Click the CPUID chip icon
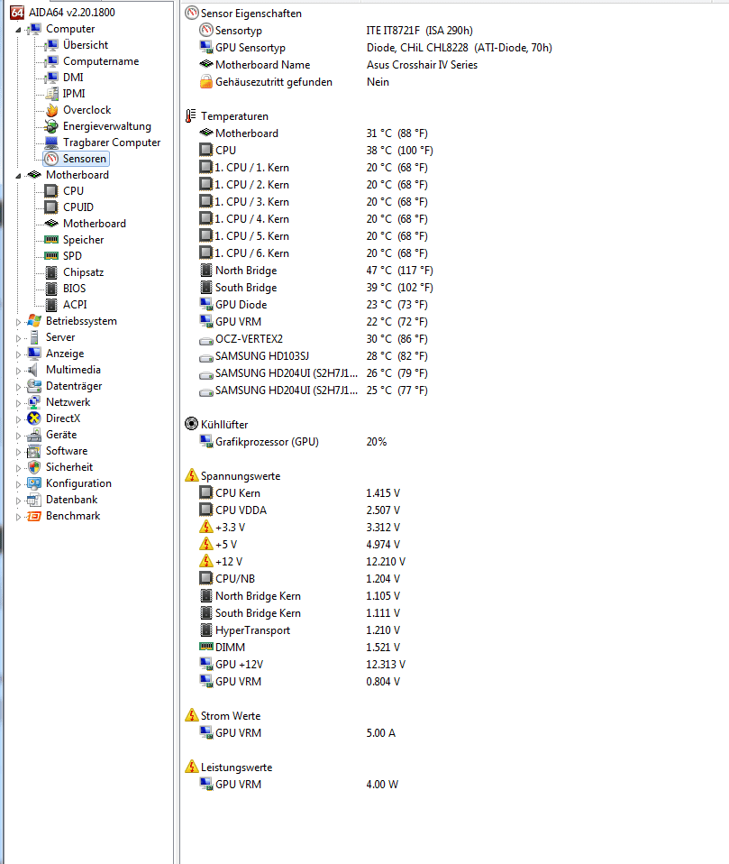The image size is (729, 864). coord(51,207)
